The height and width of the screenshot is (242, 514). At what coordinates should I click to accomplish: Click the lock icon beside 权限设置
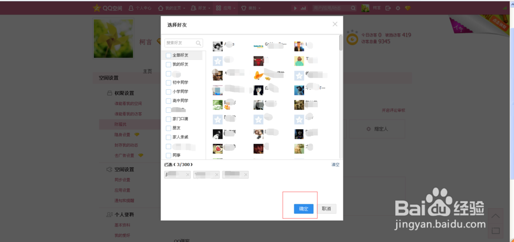(x=109, y=93)
